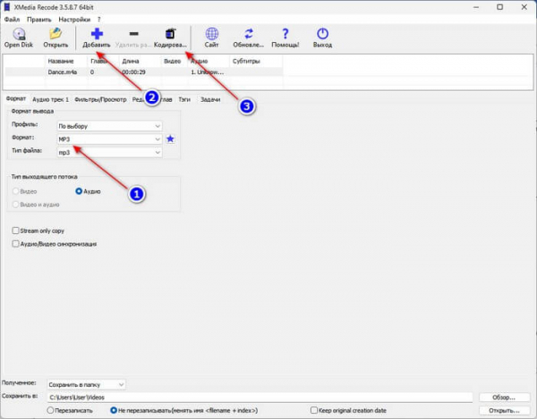Open a file with the Открыть icon
The width and height of the screenshot is (537, 419).
55,34
